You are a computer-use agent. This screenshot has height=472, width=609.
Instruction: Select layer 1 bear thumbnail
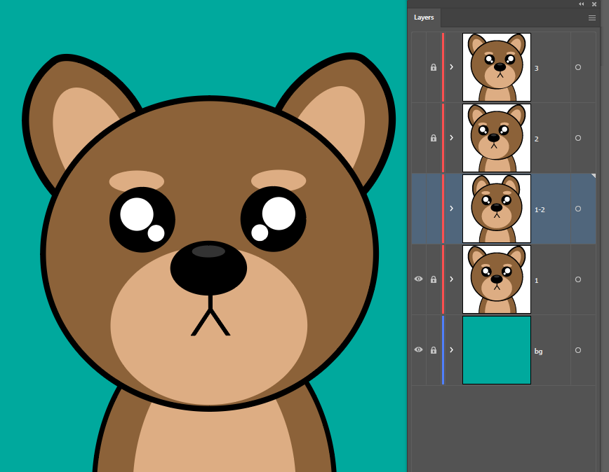click(497, 279)
